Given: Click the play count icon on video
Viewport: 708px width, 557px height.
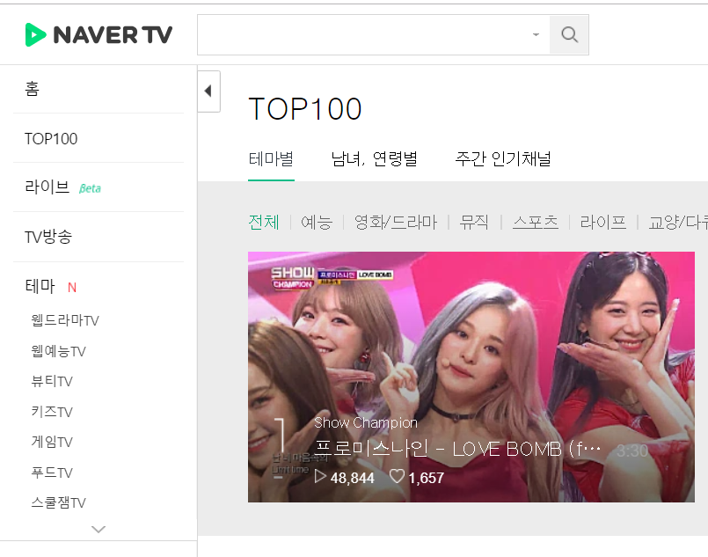Looking at the screenshot, I should click(320, 476).
